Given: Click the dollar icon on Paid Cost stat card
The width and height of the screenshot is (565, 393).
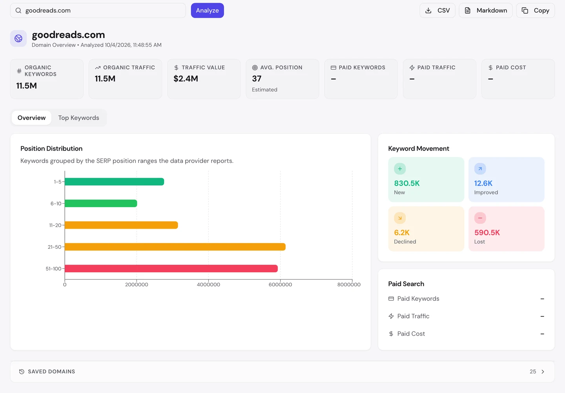Looking at the screenshot, I should 490,68.
